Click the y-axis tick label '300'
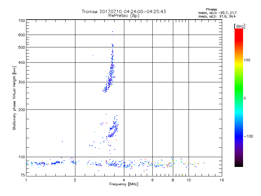Viewport: 261px width, 196px height. [22, 82]
